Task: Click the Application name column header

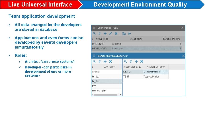Action: [155, 67]
